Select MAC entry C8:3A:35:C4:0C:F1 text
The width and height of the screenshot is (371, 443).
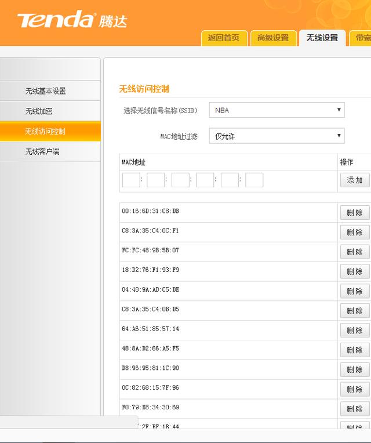click(151, 231)
